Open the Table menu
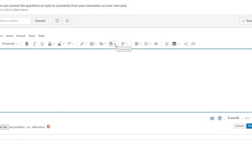The image size is (252, 141). click(41, 36)
